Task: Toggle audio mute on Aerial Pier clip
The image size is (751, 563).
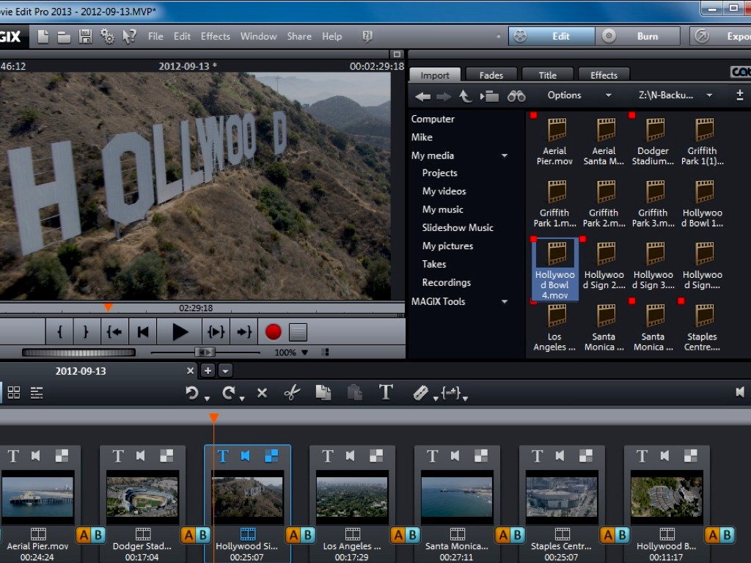Action: pos(36,456)
